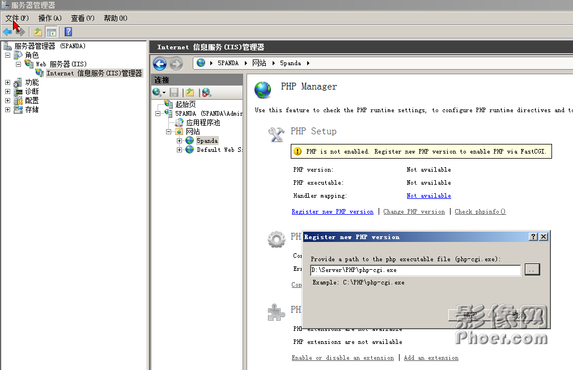Click the 角色 node icon

click(18, 55)
